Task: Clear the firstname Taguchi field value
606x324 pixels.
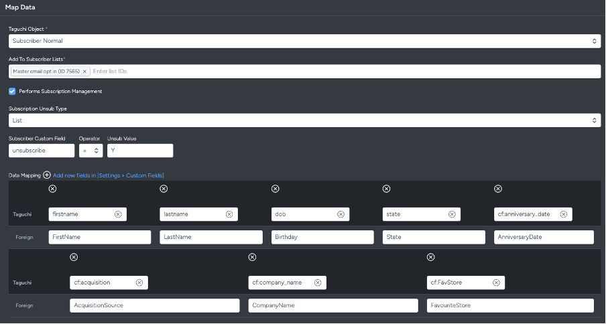Action: pyautogui.click(x=118, y=214)
